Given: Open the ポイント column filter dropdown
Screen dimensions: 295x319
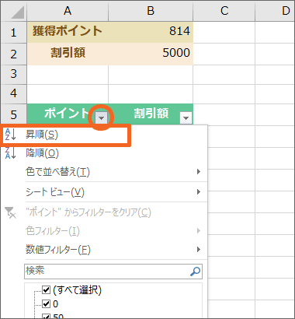Looking at the screenshot, I should (x=101, y=118).
